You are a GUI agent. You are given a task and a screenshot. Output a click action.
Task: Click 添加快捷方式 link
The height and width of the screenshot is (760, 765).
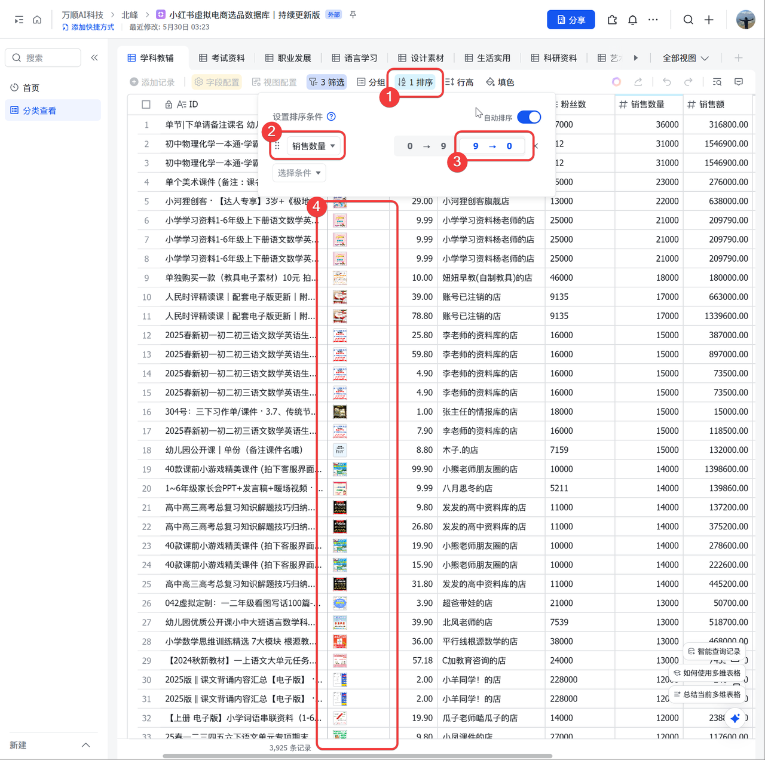(88, 27)
